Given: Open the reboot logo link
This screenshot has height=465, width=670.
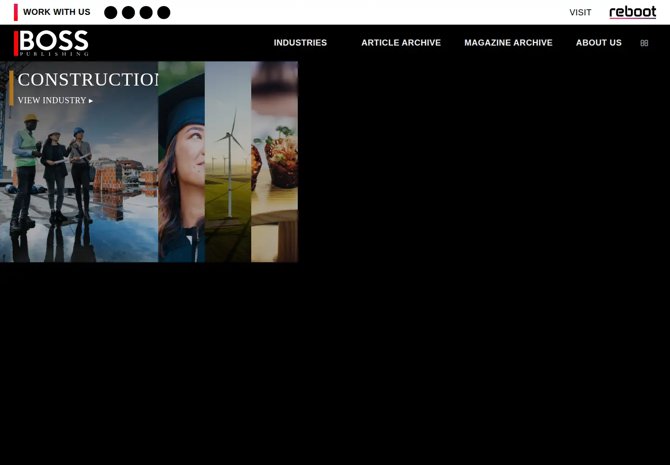Looking at the screenshot, I should coord(633,13).
